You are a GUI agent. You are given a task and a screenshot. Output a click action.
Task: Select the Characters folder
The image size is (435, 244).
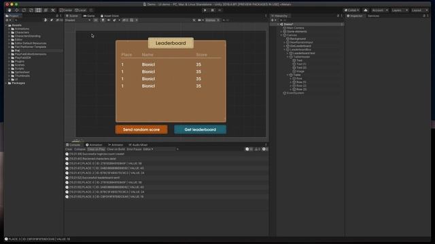coord(22,33)
